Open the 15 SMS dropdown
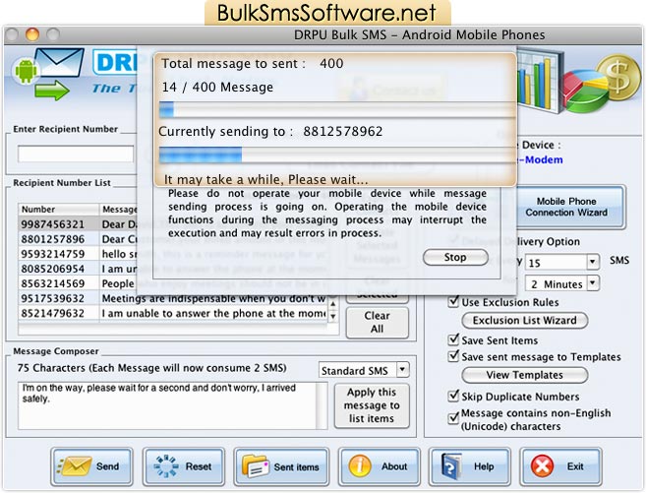 593,262
